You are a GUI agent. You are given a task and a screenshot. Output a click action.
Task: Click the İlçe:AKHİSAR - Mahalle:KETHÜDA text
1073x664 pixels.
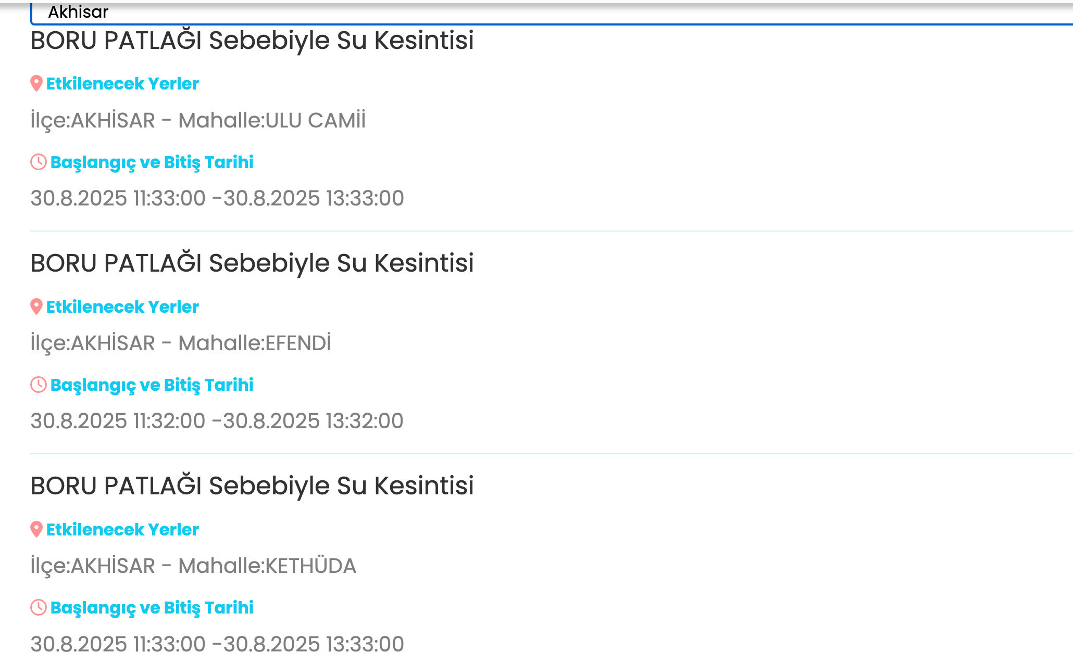(193, 566)
